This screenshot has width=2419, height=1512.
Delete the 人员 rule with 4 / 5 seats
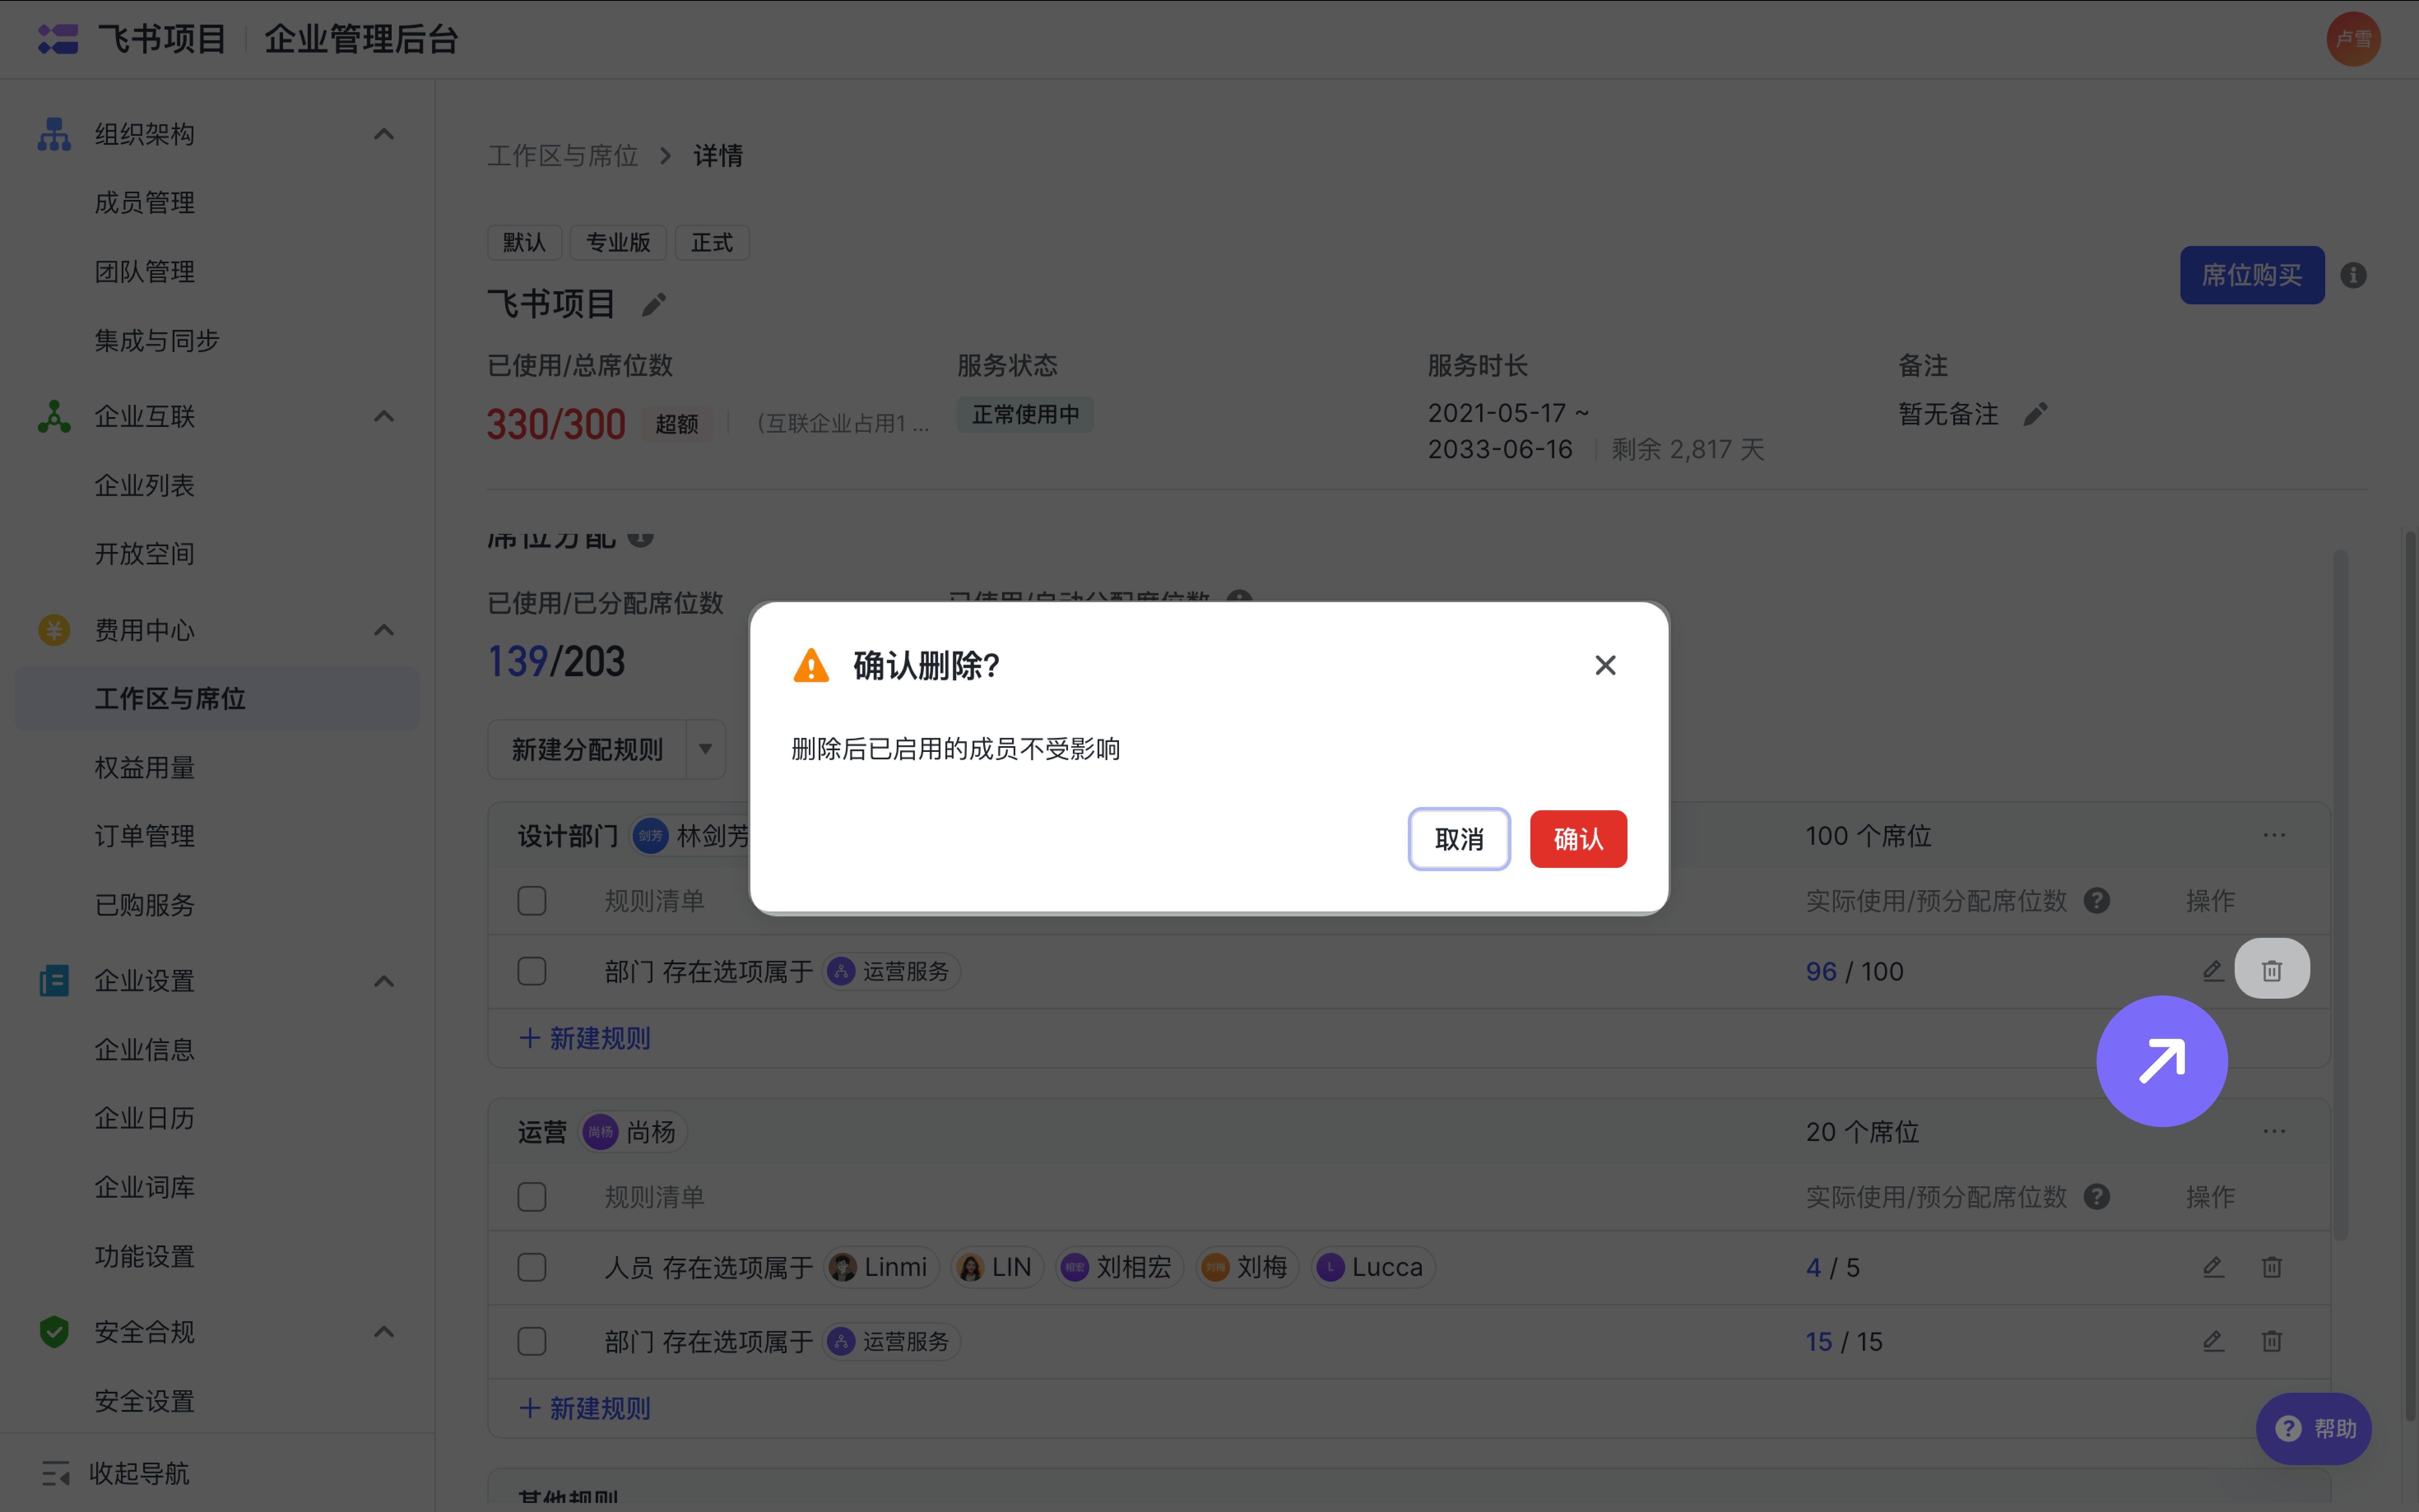point(2272,1267)
